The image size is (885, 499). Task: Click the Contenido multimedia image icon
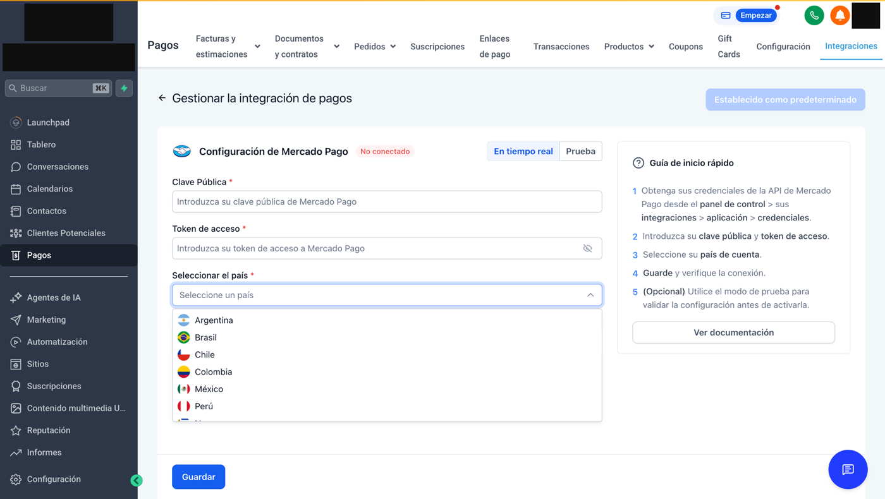point(16,408)
